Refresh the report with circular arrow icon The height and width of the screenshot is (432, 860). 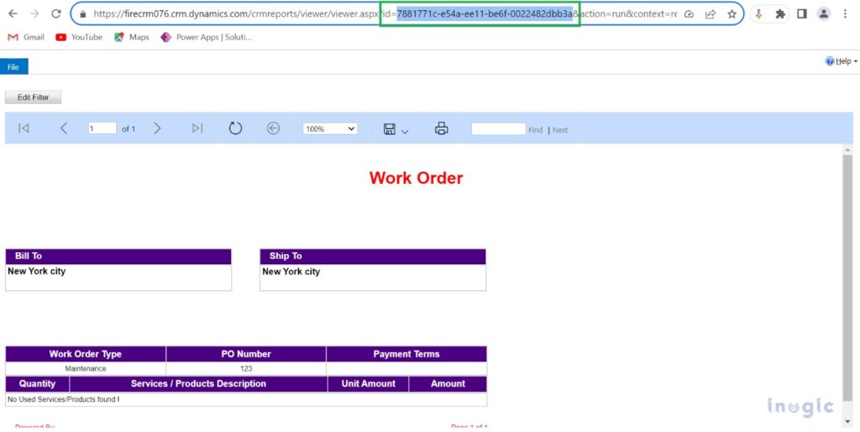coord(235,128)
